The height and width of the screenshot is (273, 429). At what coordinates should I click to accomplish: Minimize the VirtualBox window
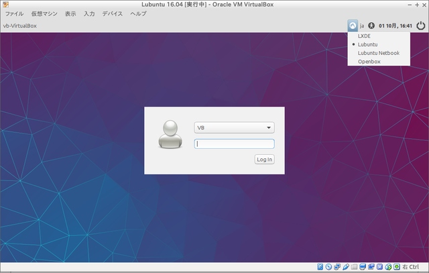410,5
